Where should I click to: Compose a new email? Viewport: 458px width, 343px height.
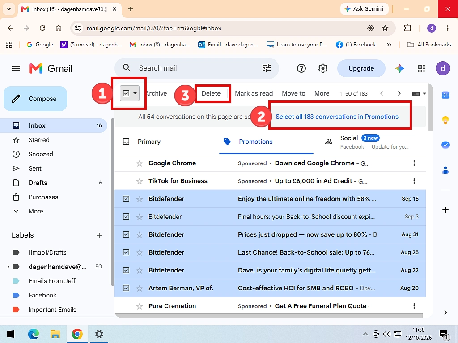pyautogui.click(x=35, y=99)
